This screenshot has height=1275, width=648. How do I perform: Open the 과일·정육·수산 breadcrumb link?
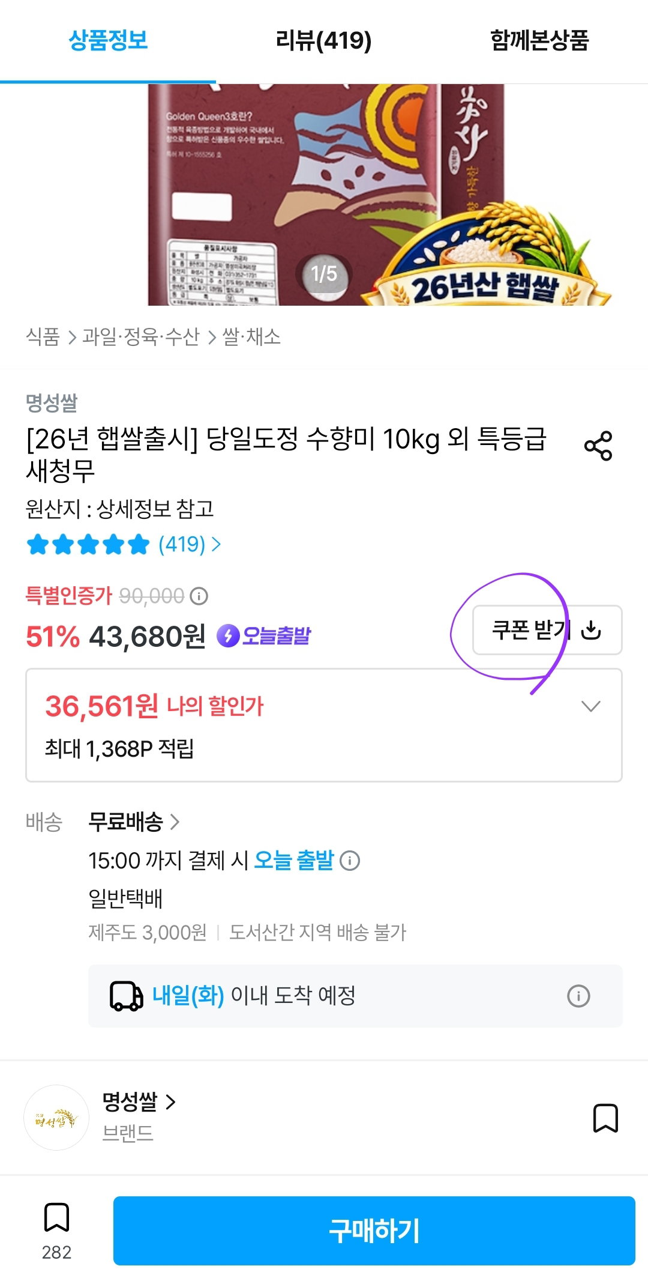click(x=141, y=336)
